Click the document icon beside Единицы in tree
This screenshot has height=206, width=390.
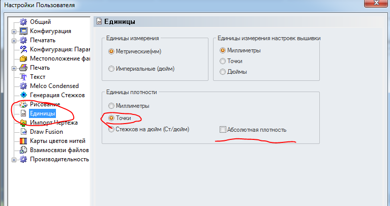(x=23, y=113)
